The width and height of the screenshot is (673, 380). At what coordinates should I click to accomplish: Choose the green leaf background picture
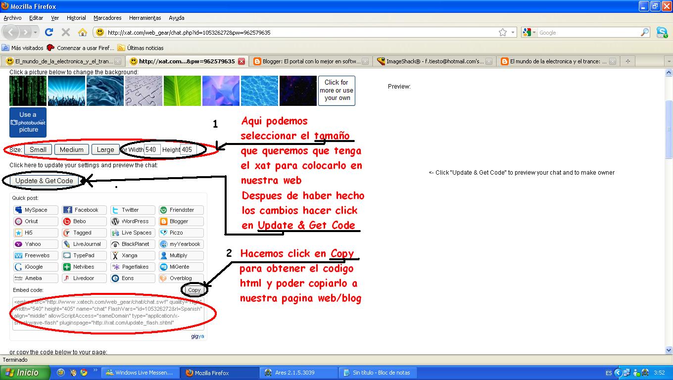pyautogui.click(x=182, y=91)
